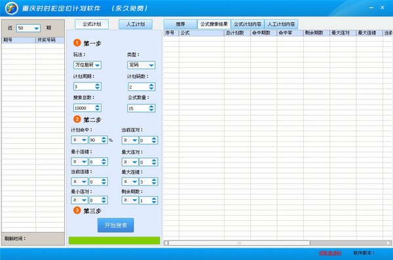
Task: Increase the 当前连对 value with up arrow
Action: point(154,138)
